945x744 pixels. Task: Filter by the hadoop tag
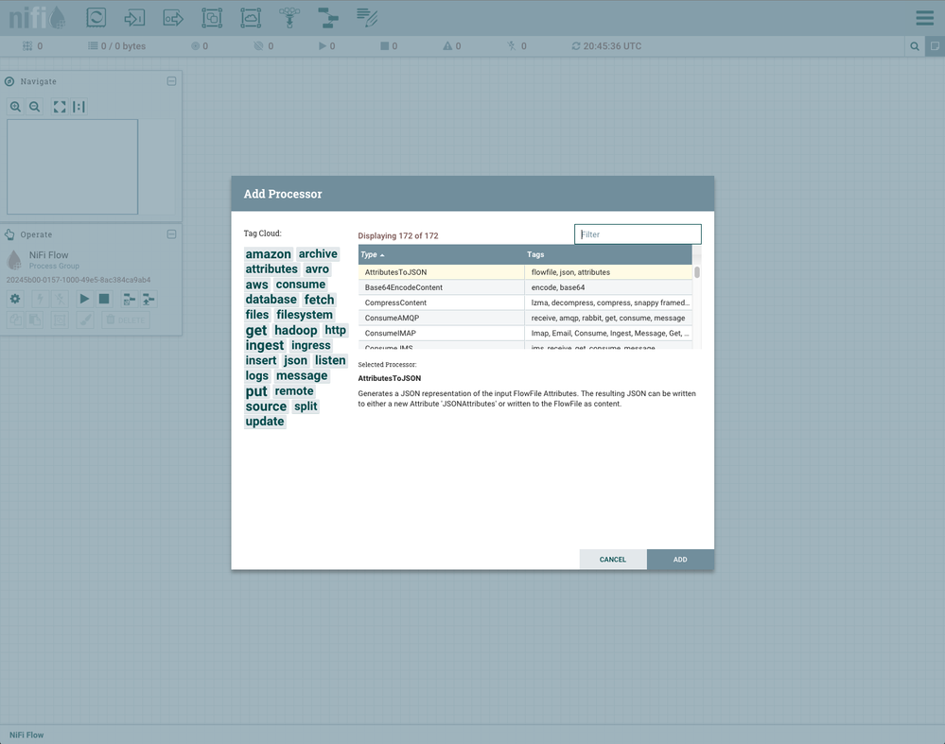tap(296, 330)
